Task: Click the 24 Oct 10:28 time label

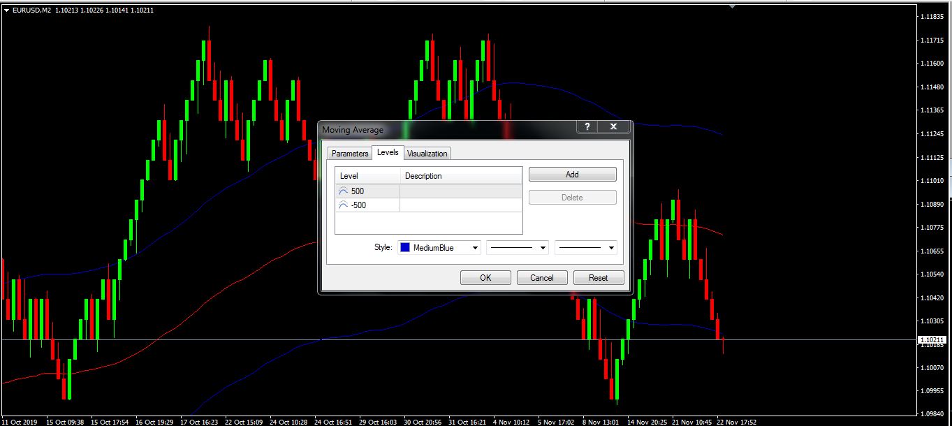Action: (x=288, y=422)
